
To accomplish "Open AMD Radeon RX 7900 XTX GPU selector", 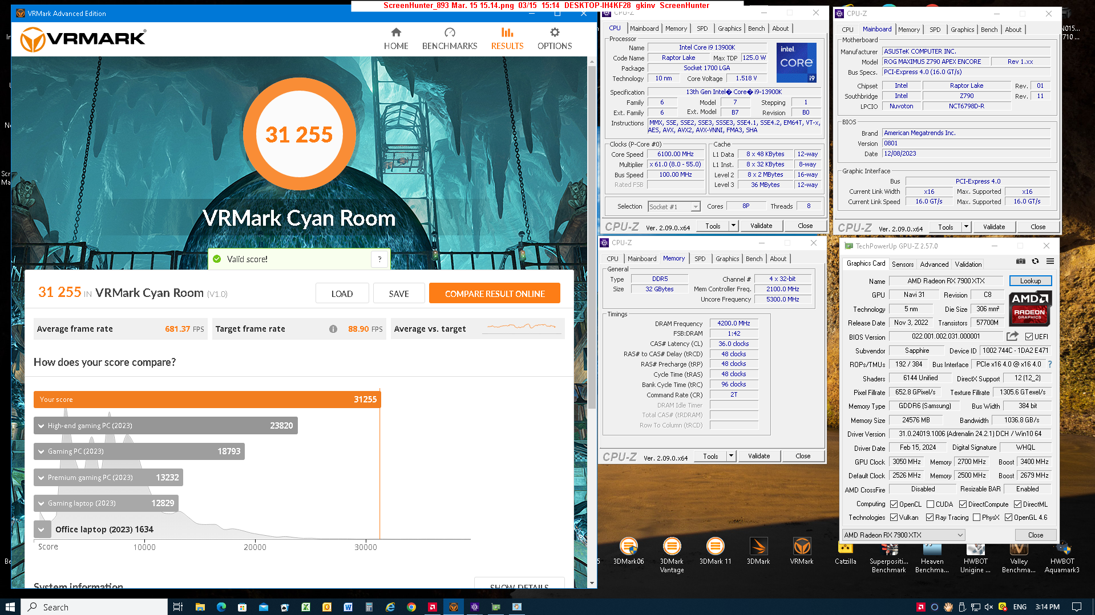I will point(903,535).
